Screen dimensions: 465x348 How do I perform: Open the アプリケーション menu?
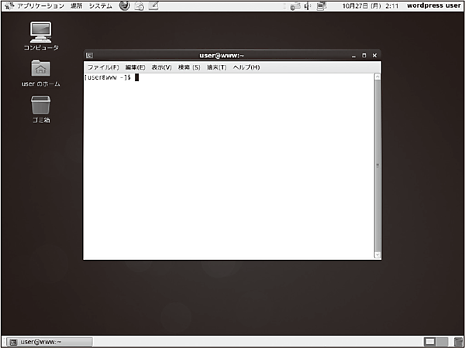[x=40, y=5]
